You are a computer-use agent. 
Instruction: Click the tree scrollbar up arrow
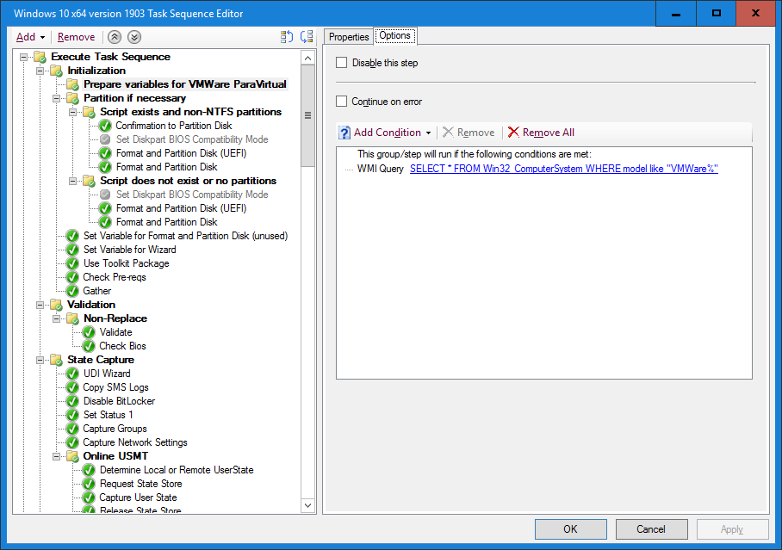tap(307, 58)
